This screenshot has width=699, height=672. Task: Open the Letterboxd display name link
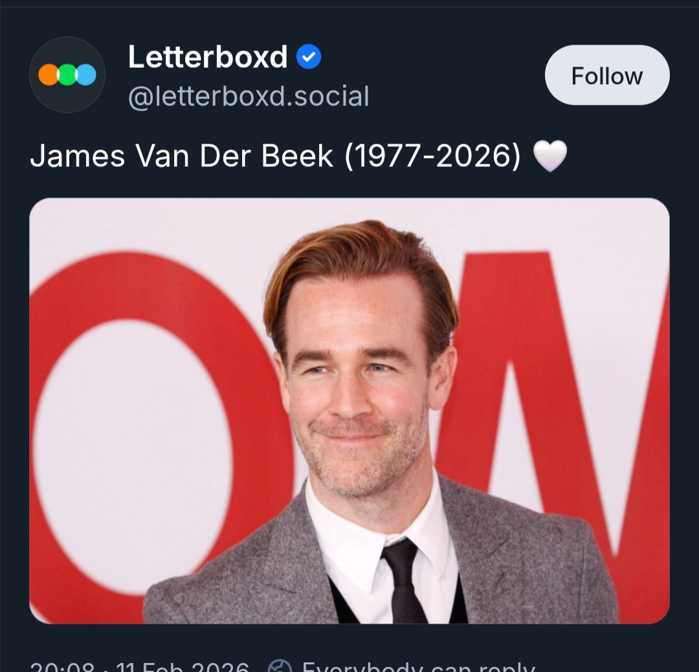tap(208, 58)
